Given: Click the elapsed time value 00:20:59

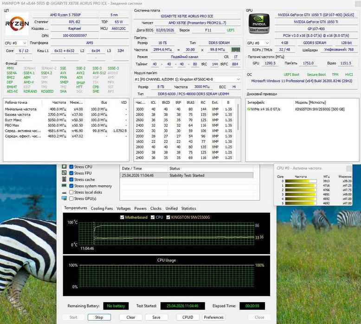Looking at the screenshot, I should click(x=252, y=306).
